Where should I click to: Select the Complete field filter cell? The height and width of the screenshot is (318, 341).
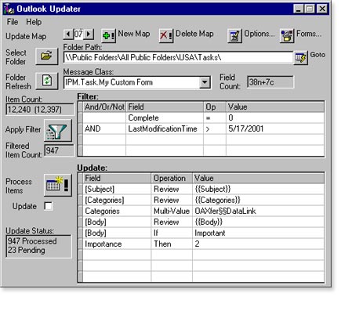(x=165, y=117)
